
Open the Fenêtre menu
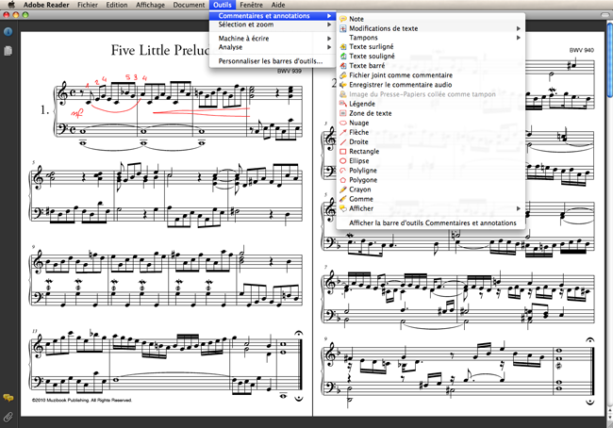(252, 5)
